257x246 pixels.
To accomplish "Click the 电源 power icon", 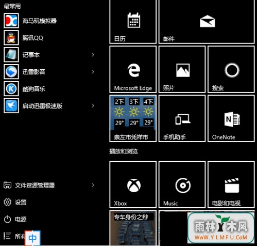I will [7, 219].
